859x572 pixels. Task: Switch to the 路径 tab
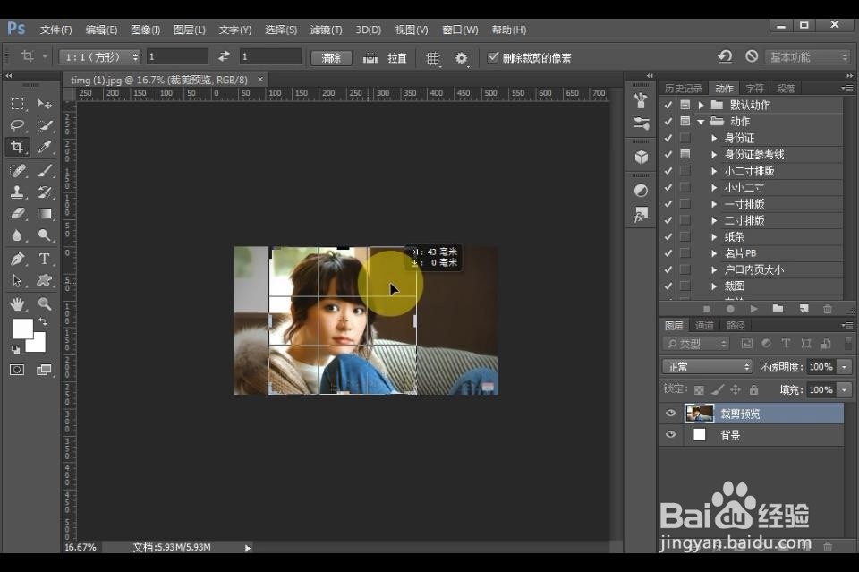[x=736, y=326]
